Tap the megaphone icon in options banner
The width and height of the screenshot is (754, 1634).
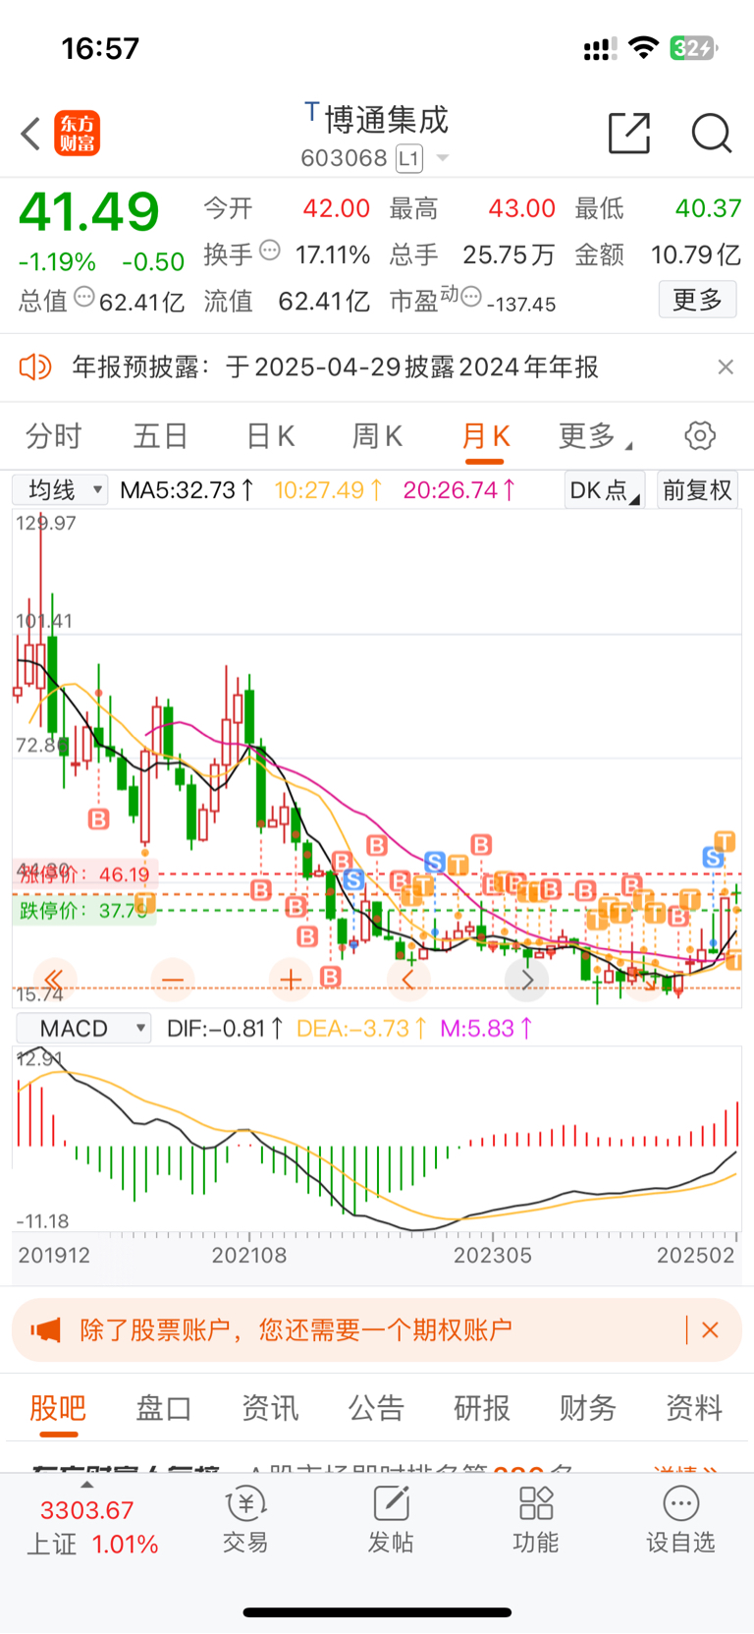tap(45, 1330)
